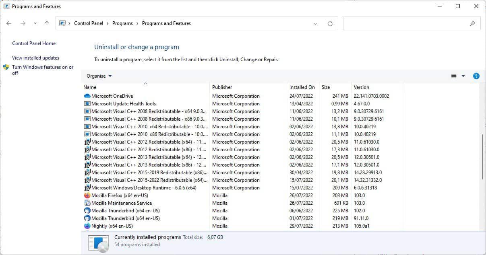Click the Thunderbird 102.0 program icon

pyautogui.click(x=87, y=211)
